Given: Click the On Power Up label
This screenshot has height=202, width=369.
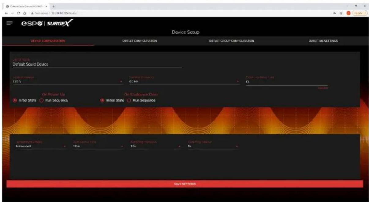Looking at the screenshot, I should pyautogui.click(x=54, y=94).
